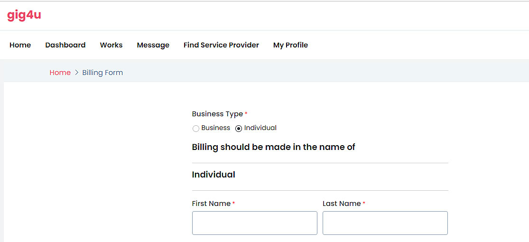This screenshot has height=242, width=529.
Task: Click the First Name field label
Action: (x=211, y=204)
